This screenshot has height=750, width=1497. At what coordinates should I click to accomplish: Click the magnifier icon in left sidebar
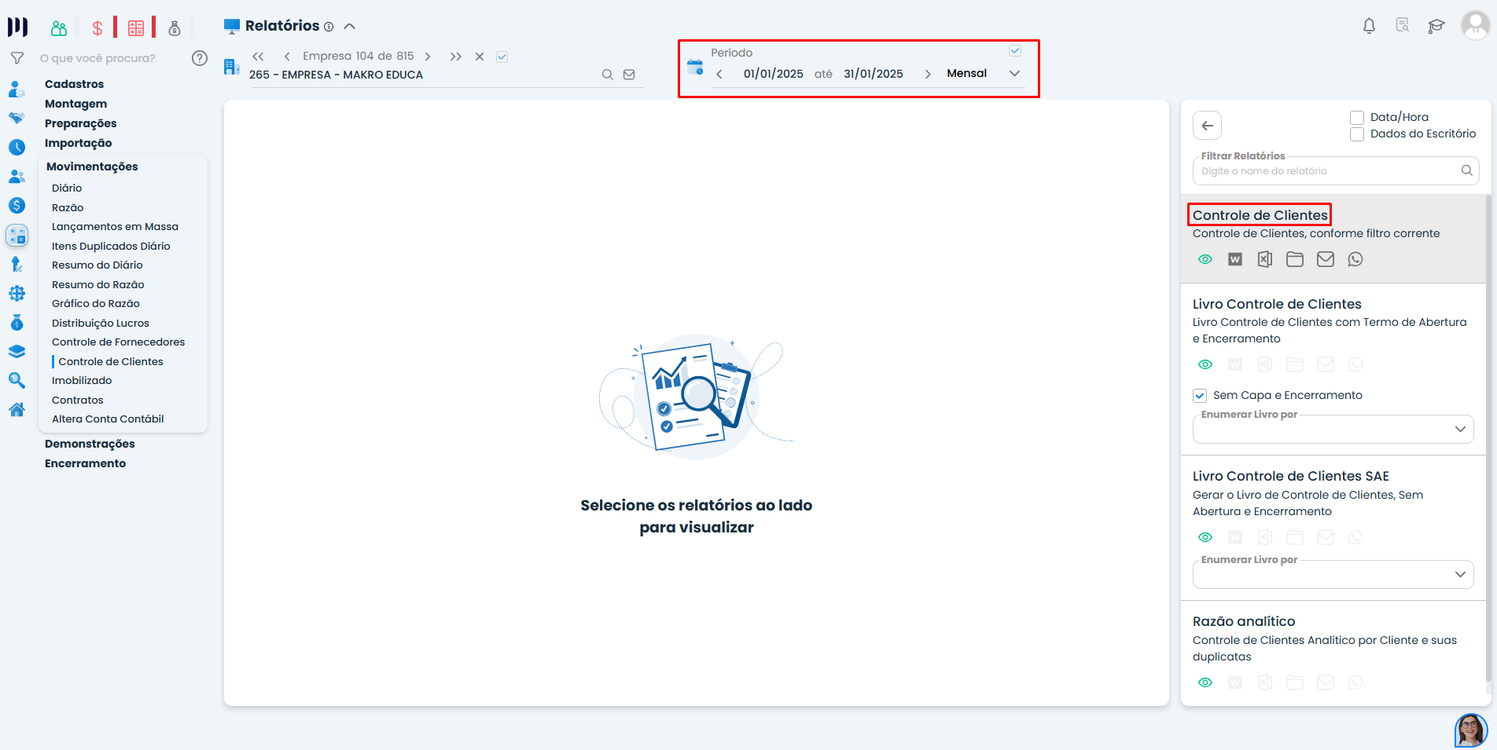pos(17,380)
